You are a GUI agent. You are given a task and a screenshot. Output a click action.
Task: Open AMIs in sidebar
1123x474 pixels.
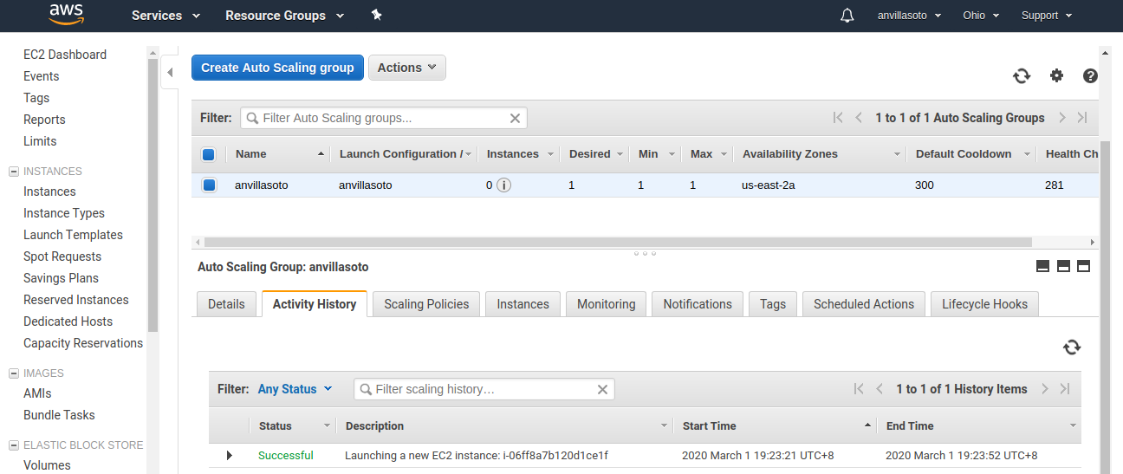point(37,393)
